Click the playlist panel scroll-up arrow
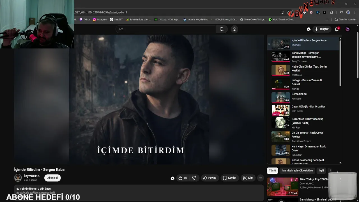The height and width of the screenshot is (202, 359). 340,39
